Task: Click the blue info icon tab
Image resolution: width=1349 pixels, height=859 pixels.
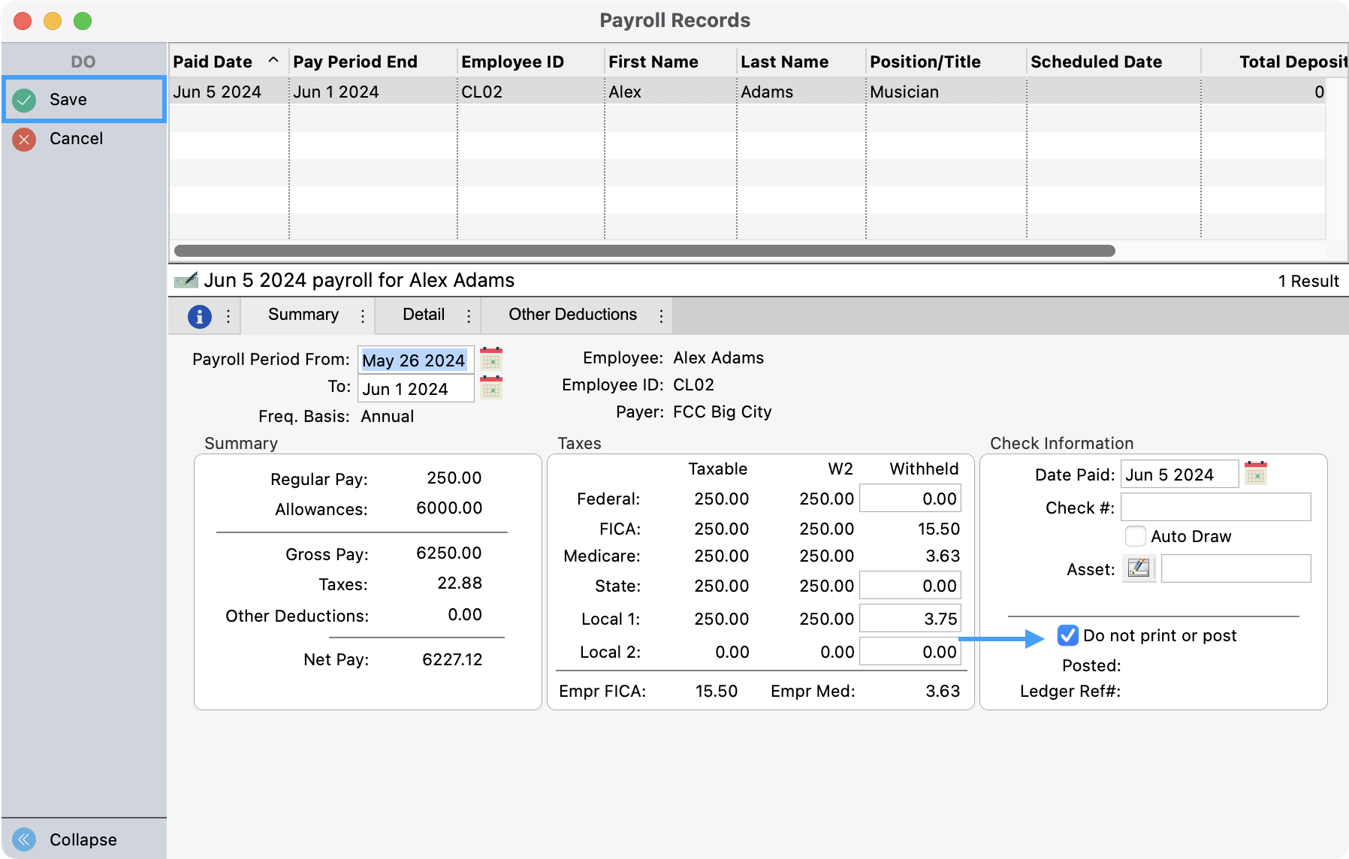Action: click(200, 316)
